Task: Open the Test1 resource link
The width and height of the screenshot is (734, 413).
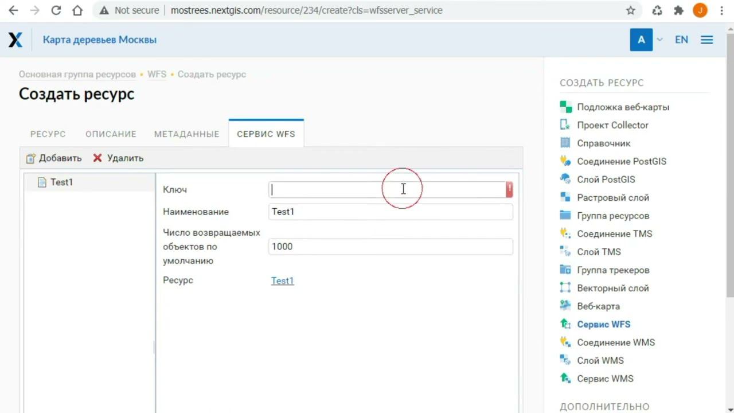Action: pos(282,280)
